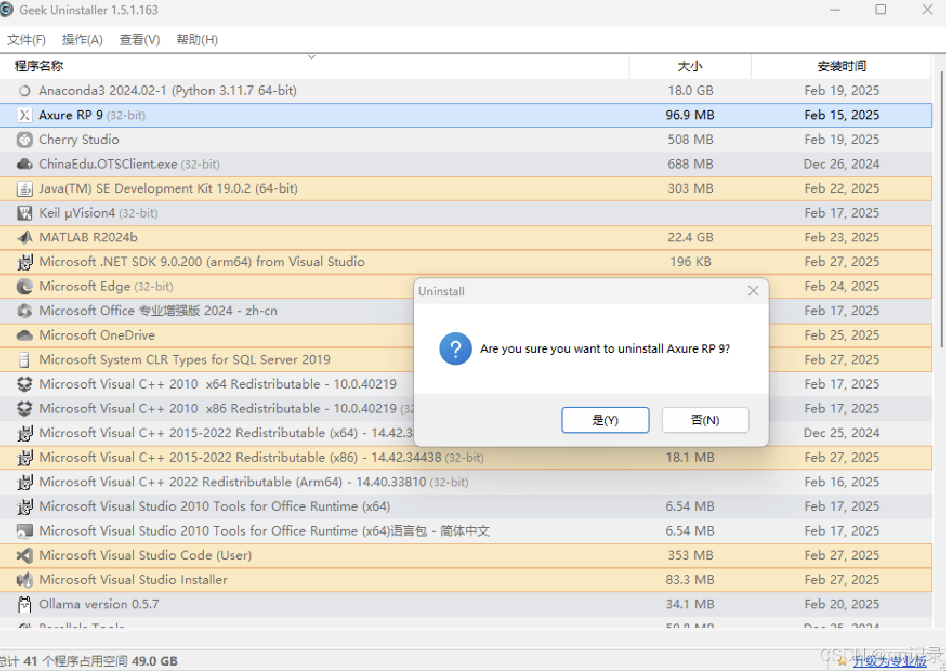The width and height of the screenshot is (946, 671).
Task: Click the question mark icon in dialog
Action: point(456,348)
